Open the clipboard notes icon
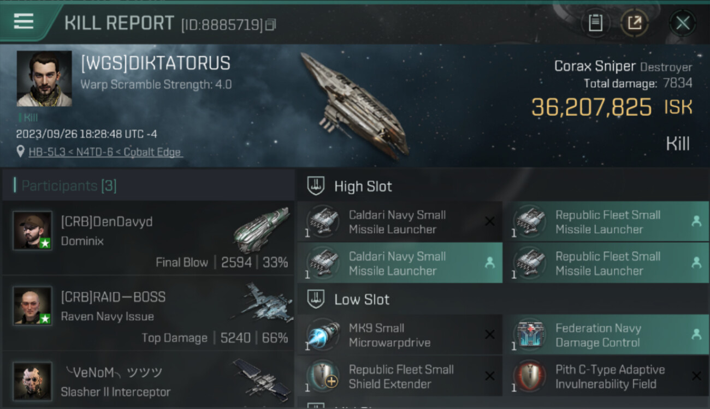The width and height of the screenshot is (710, 409). [x=595, y=23]
